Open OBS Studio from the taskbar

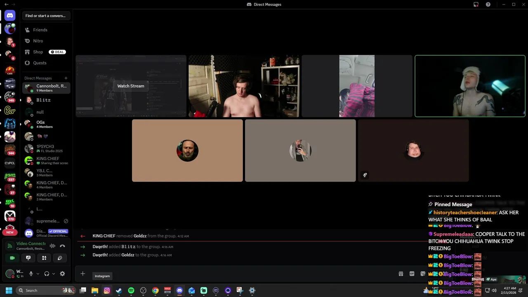tap(143, 290)
